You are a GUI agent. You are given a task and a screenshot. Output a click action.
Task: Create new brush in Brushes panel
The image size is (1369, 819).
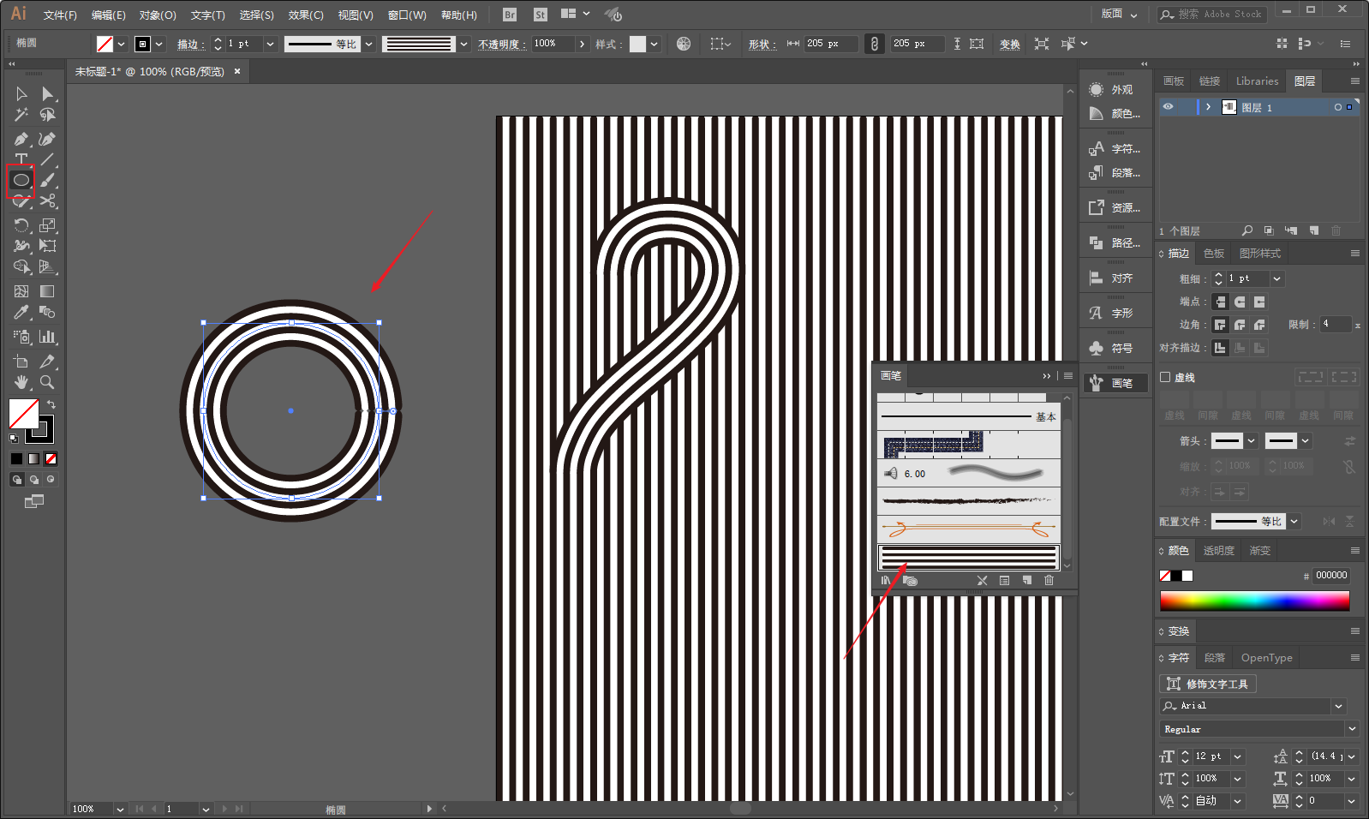click(x=1026, y=581)
